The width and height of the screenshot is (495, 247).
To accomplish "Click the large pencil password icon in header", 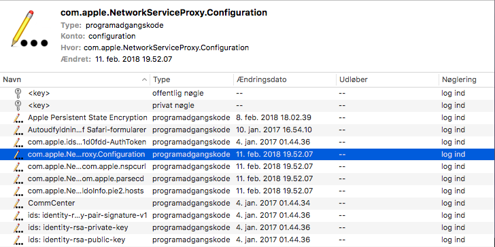I will 29,29.
